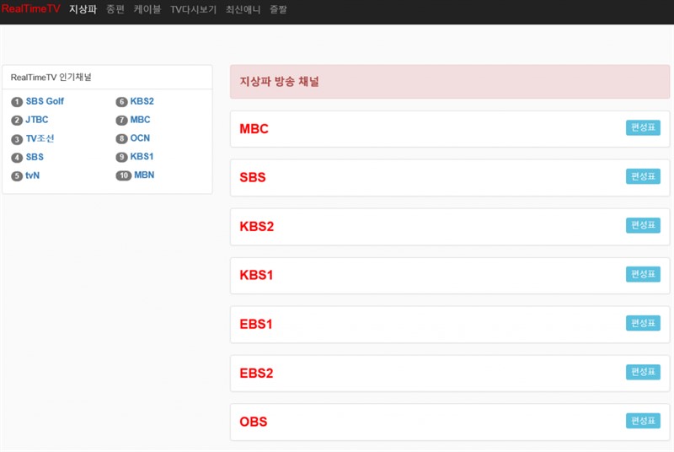This screenshot has height=452, width=674.
Task: Choose tvN in the popular channel list
Action: [x=33, y=175]
